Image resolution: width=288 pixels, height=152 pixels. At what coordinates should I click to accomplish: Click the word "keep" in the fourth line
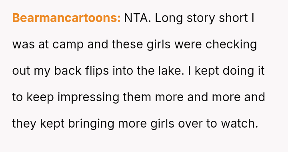(x=40, y=98)
